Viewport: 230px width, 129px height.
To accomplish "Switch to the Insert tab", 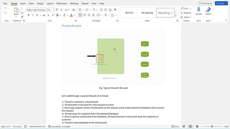I will click(x=23, y=3).
